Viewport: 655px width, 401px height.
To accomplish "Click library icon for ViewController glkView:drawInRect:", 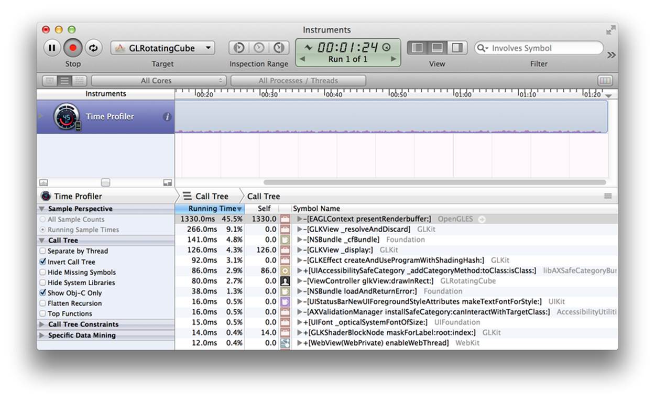I will [x=285, y=281].
